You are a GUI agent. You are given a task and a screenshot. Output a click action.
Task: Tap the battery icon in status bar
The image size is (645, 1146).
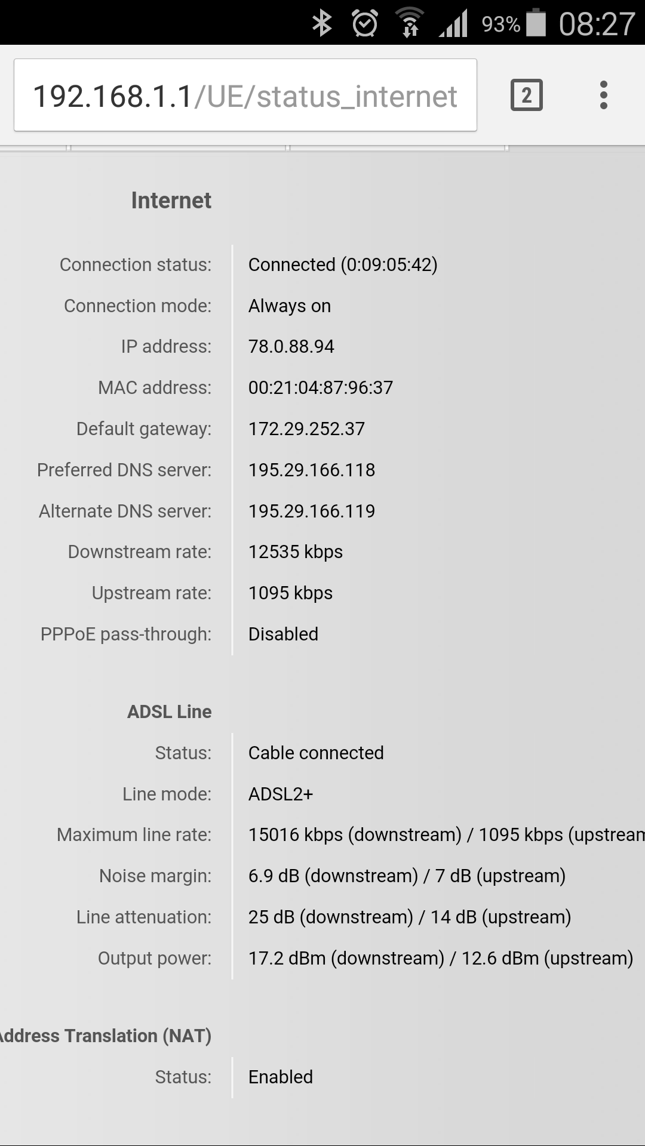pos(536,23)
